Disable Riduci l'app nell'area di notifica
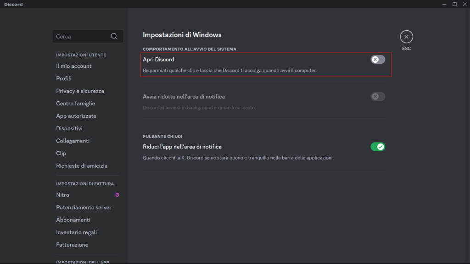This screenshot has height=264, width=470. click(378, 147)
